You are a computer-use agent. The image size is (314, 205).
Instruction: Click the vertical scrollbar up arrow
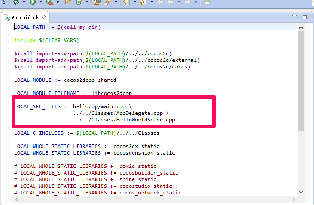pyautogui.click(x=301, y=27)
